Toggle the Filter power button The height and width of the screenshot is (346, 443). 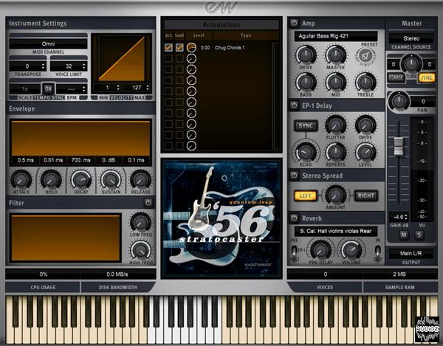pos(148,203)
